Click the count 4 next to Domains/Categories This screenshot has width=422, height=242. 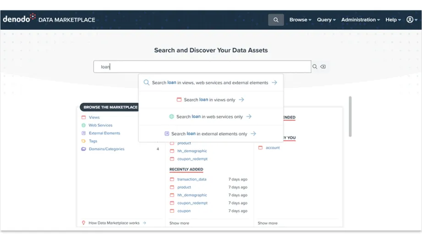(x=158, y=149)
